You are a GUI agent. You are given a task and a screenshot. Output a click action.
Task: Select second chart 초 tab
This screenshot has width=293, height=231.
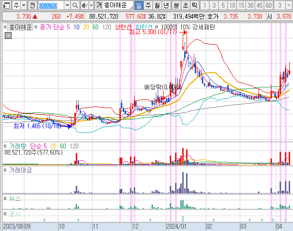[186, 5]
